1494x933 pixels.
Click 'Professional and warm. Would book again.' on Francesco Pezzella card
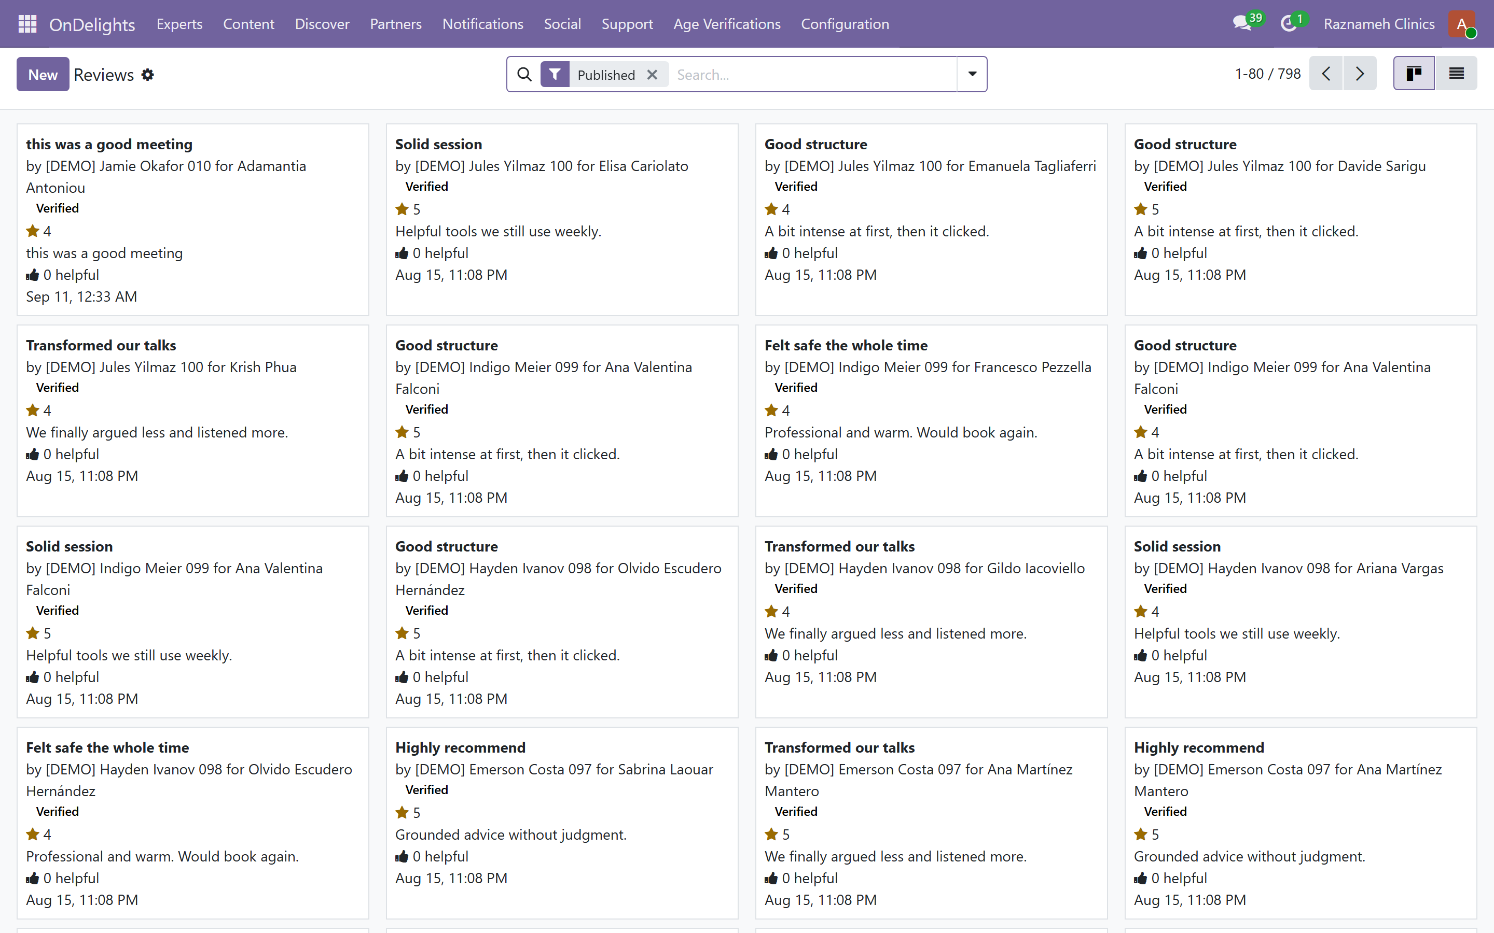pos(901,433)
